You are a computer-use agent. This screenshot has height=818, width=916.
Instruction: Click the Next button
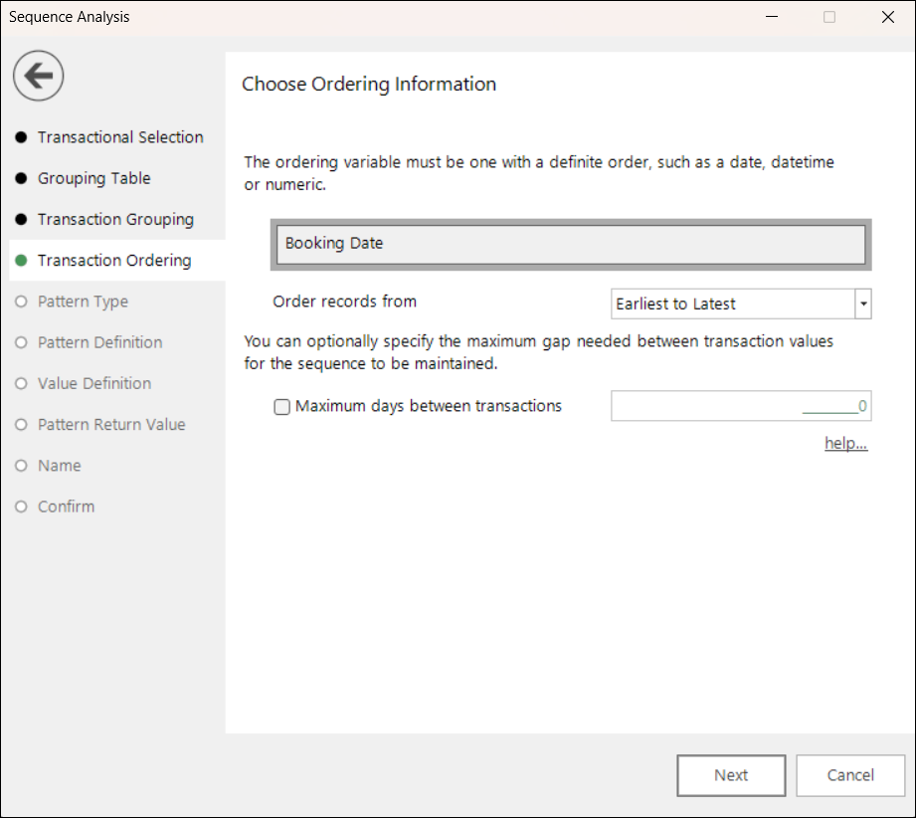(x=731, y=775)
